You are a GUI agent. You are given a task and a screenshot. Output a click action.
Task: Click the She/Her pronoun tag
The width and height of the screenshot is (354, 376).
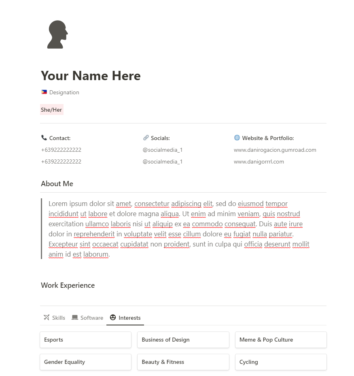(x=51, y=110)
